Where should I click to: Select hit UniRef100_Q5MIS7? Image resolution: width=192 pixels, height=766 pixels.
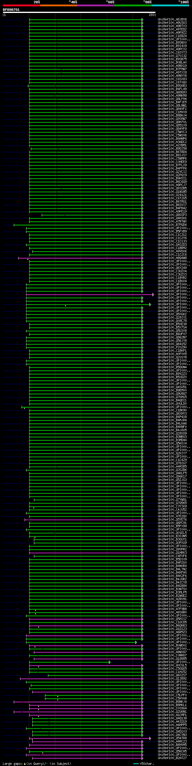[x=172, y=619]
